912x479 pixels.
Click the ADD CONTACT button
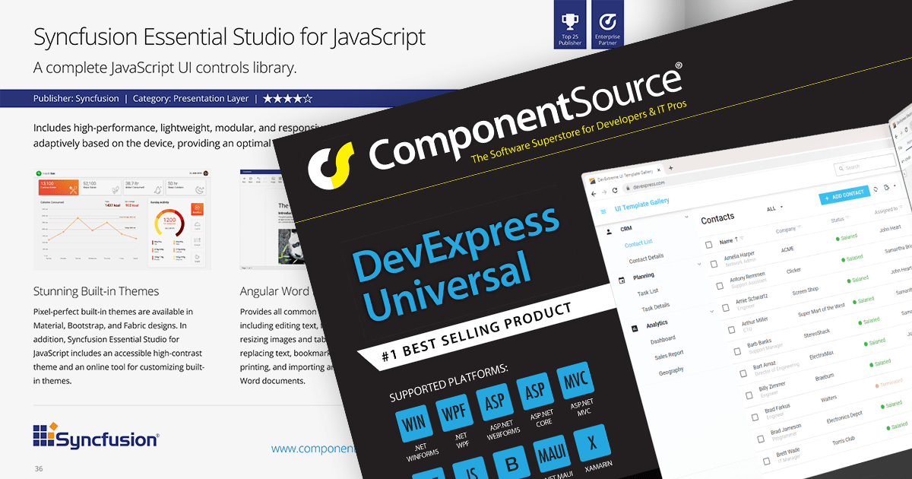click(x=844, y=195)
